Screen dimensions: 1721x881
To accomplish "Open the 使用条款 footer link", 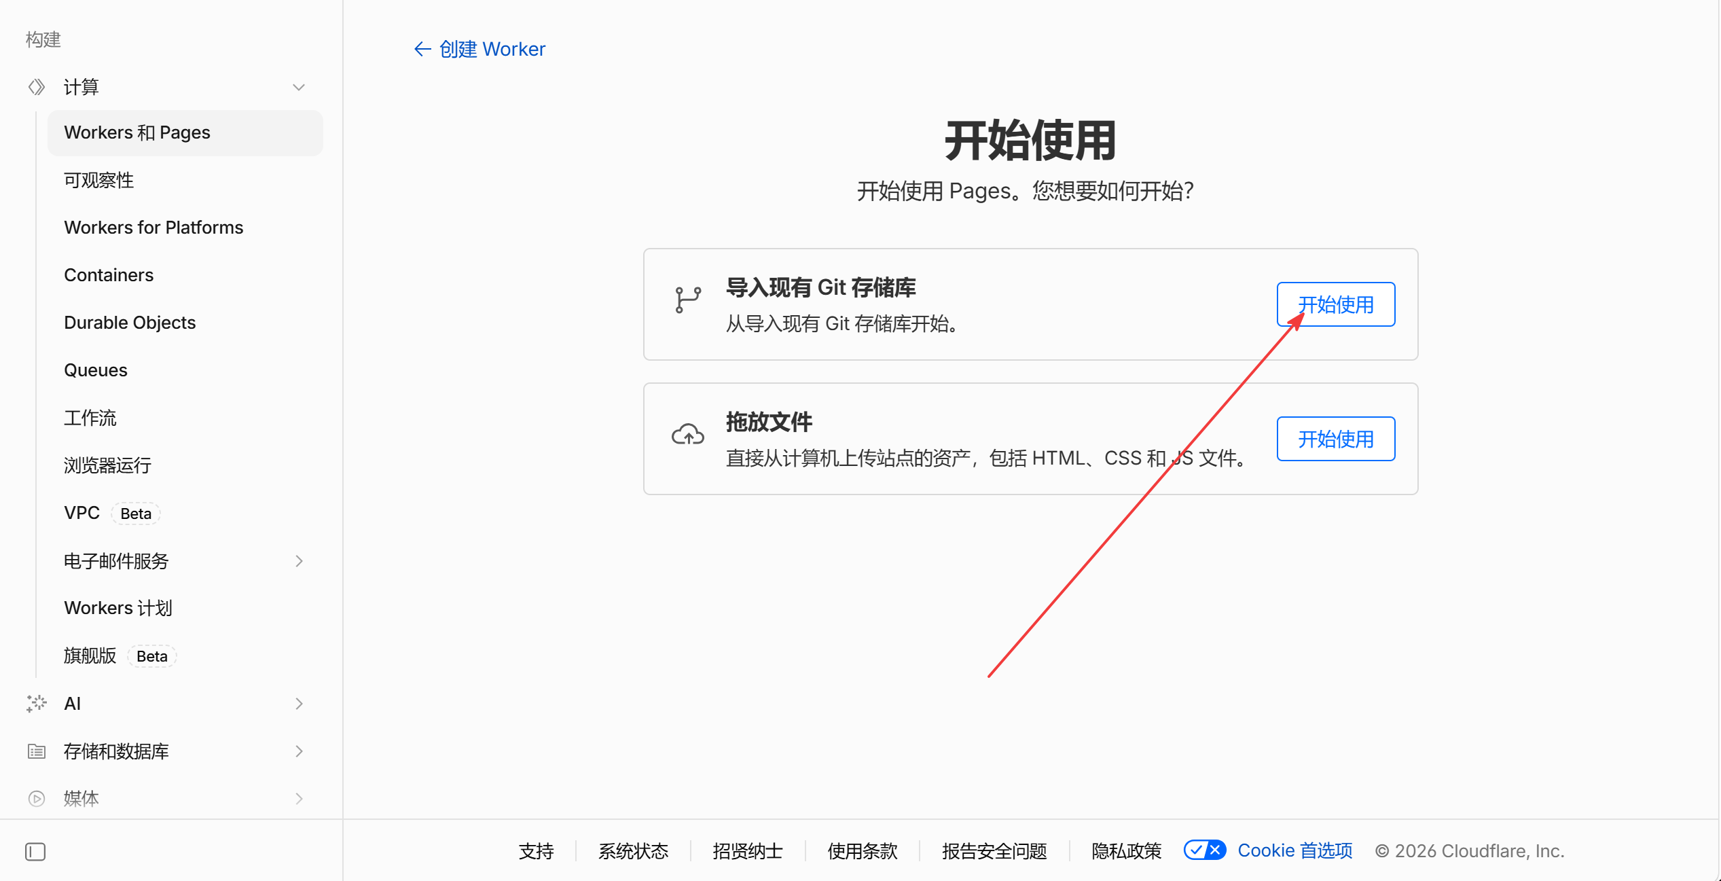I will [x=862, y=851].
